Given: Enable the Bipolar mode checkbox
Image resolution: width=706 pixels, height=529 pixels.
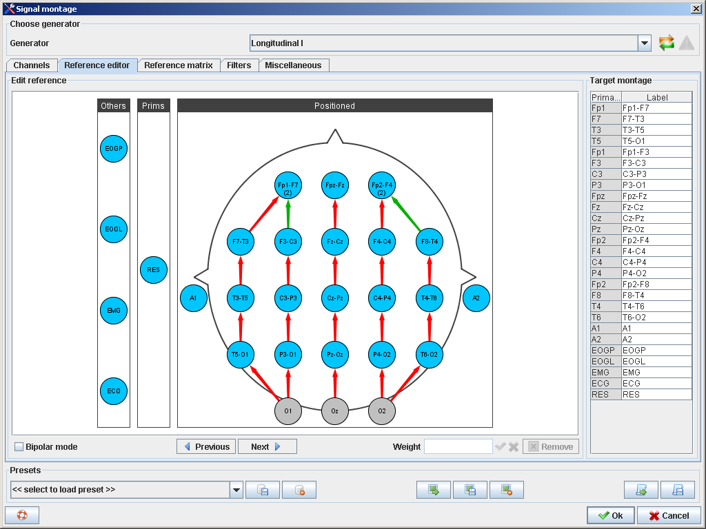Looking at the screenshot, I should tap(19, 446).
